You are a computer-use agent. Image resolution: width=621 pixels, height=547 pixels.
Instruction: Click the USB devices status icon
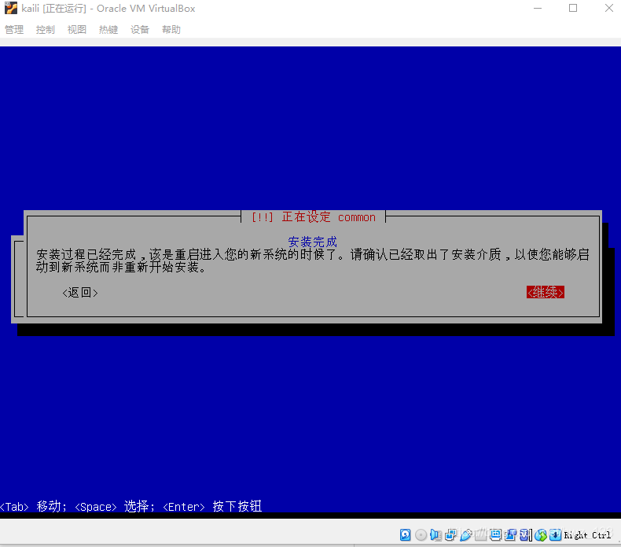[x=465, y=534]
